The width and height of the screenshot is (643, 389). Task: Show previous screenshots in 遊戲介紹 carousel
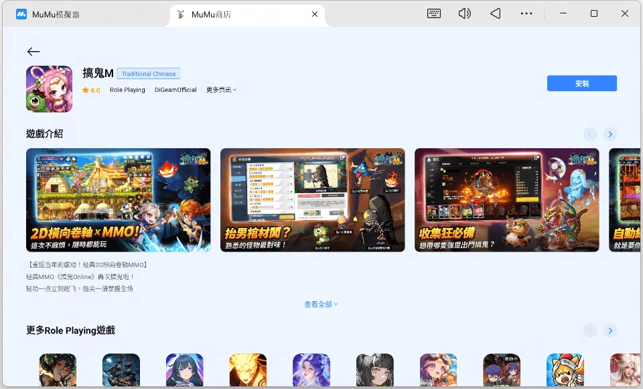coord(589,134)
